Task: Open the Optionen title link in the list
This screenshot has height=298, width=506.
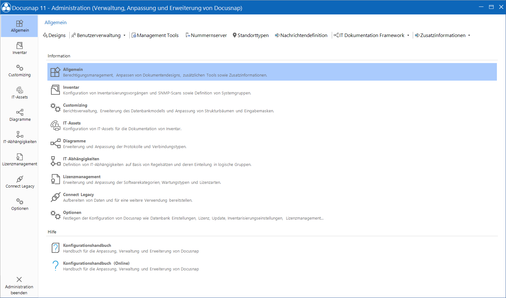Action: [72, 212]
